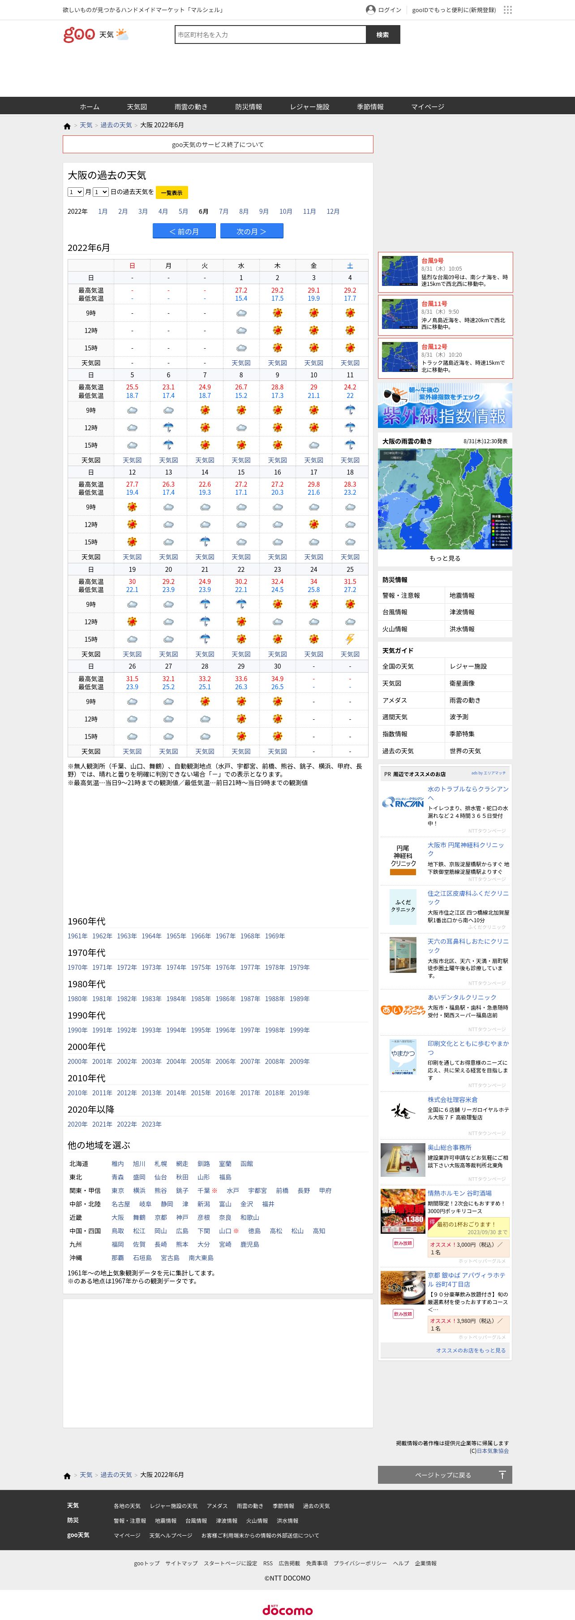
Task: Switch to the 12月 month tab
Action: pyautogui.click(x=333, y=212)
